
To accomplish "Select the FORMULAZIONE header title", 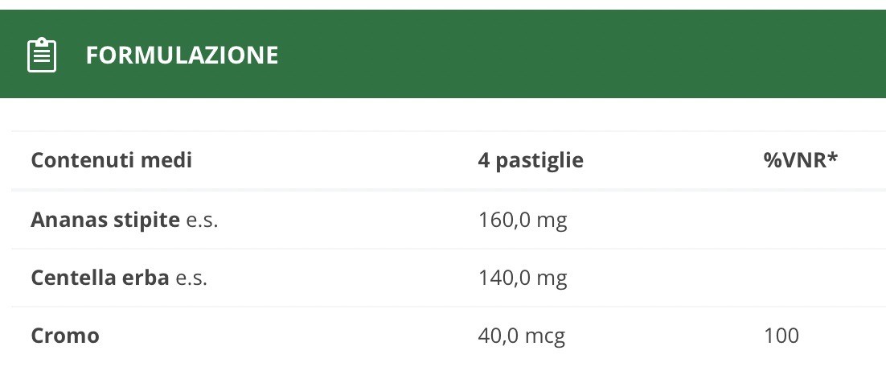I will coord(182,56).
